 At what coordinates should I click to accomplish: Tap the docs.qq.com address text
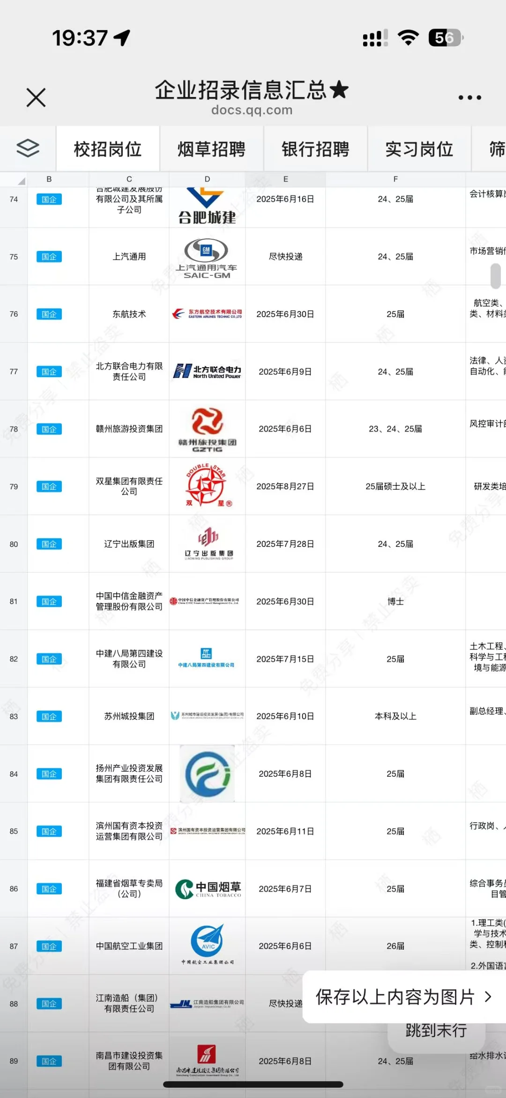point(252,110)
